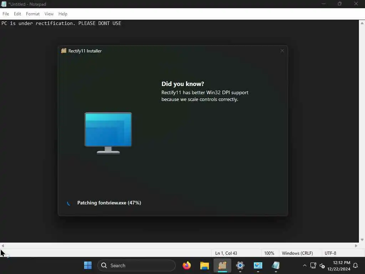Click the blue monitor illustration
The width and height of the screenshot is (365, 274).
(108, 133)
